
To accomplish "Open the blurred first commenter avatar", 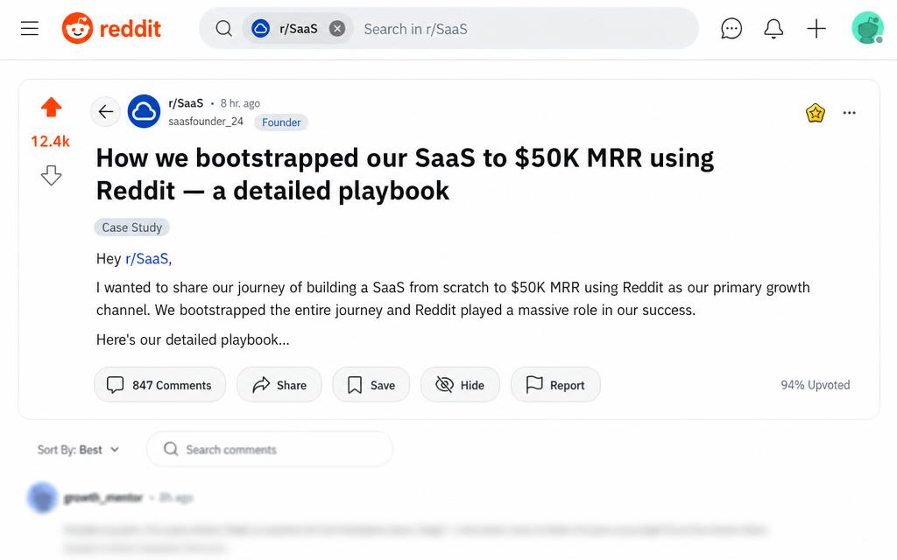I will (x=42, y=497).
